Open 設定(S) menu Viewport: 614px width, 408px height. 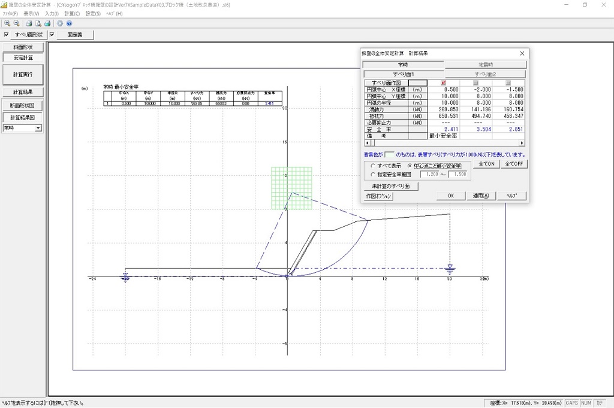[93, 13]
